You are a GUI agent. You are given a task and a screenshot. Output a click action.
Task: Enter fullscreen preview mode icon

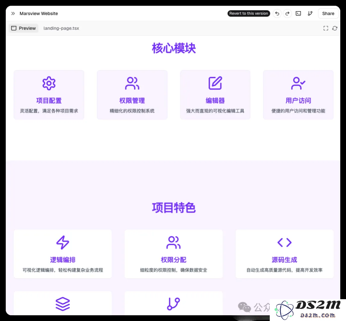coord(326,28)
